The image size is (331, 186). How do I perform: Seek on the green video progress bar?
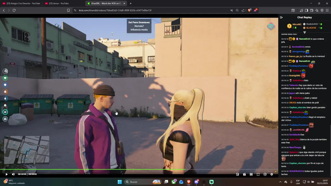139,170
